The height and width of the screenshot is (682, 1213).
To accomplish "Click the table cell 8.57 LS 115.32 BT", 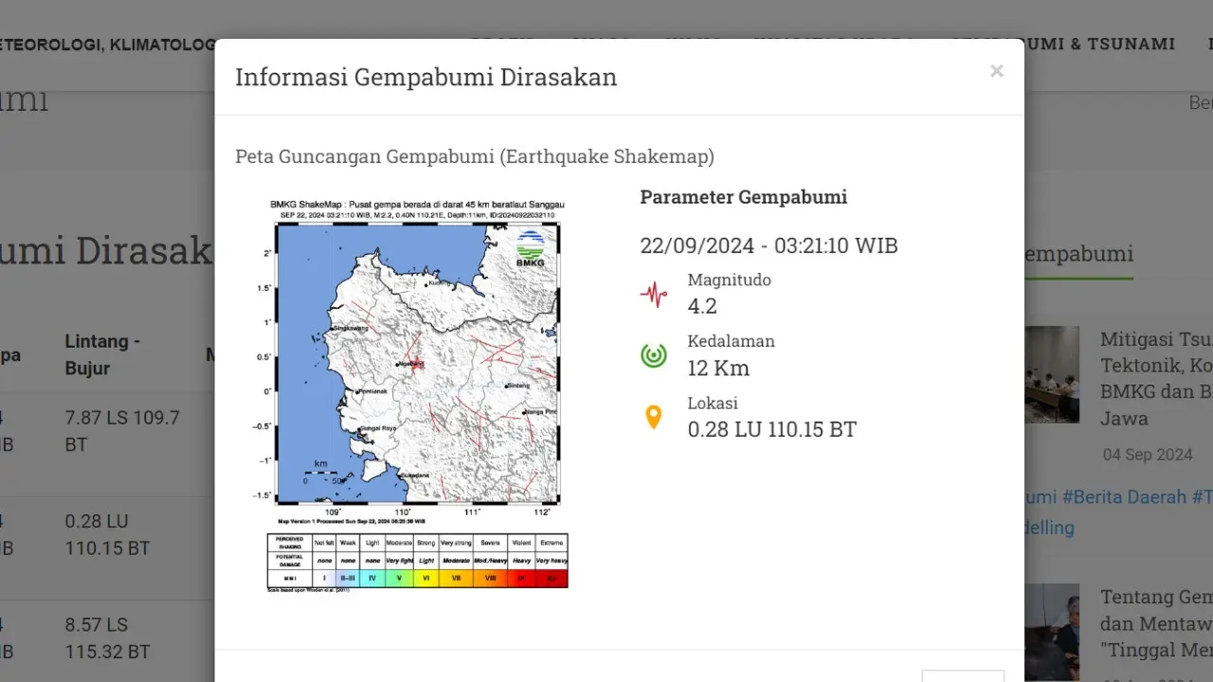I will [108, 638].
